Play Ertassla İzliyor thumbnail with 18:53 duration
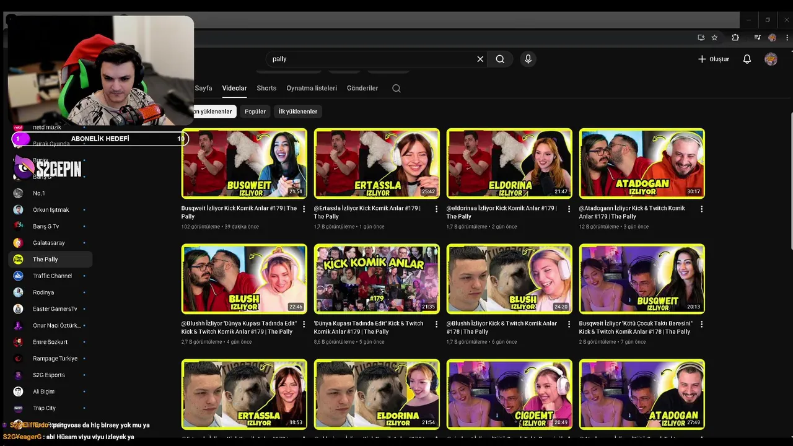 click(244, 394)
